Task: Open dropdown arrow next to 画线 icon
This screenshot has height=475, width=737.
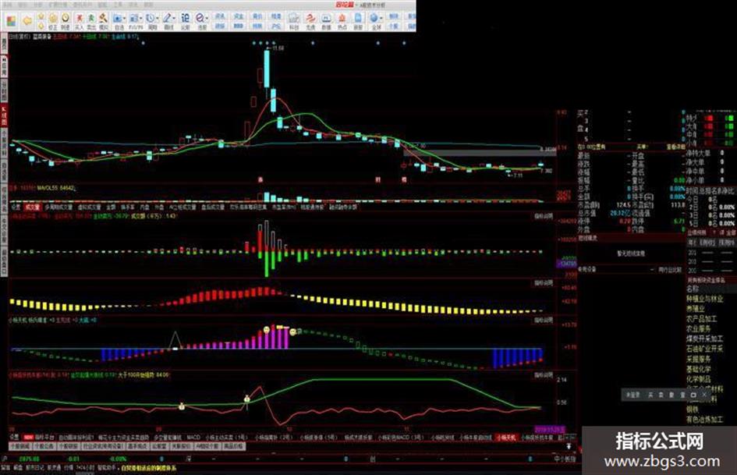Action: coord(175,19)
